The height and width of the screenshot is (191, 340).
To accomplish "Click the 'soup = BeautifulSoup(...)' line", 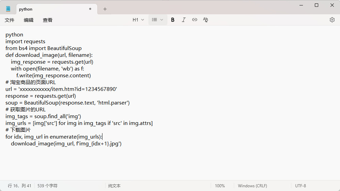I will (x=68, y=103).
